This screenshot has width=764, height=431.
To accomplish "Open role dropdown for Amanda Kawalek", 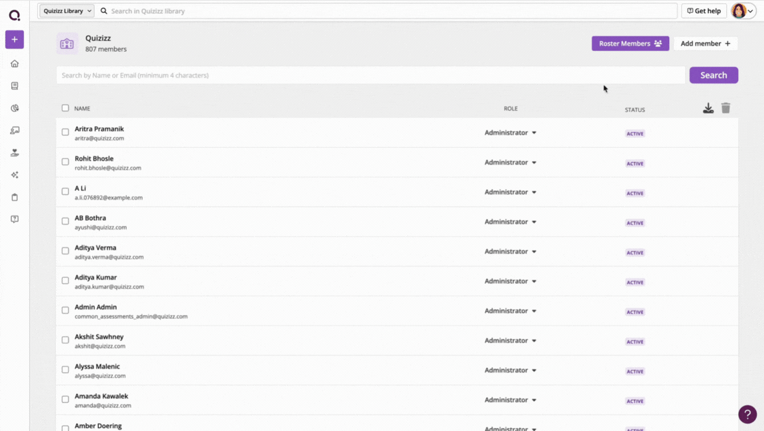I will click(x=510, y=400).
